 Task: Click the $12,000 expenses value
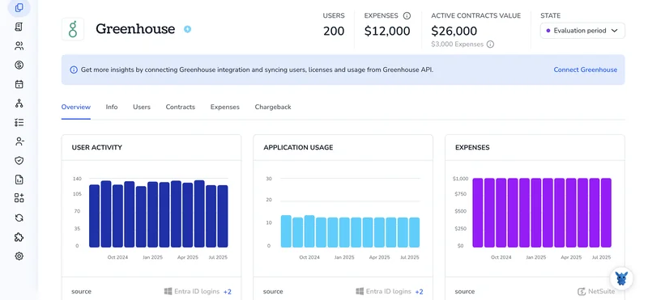387,31
